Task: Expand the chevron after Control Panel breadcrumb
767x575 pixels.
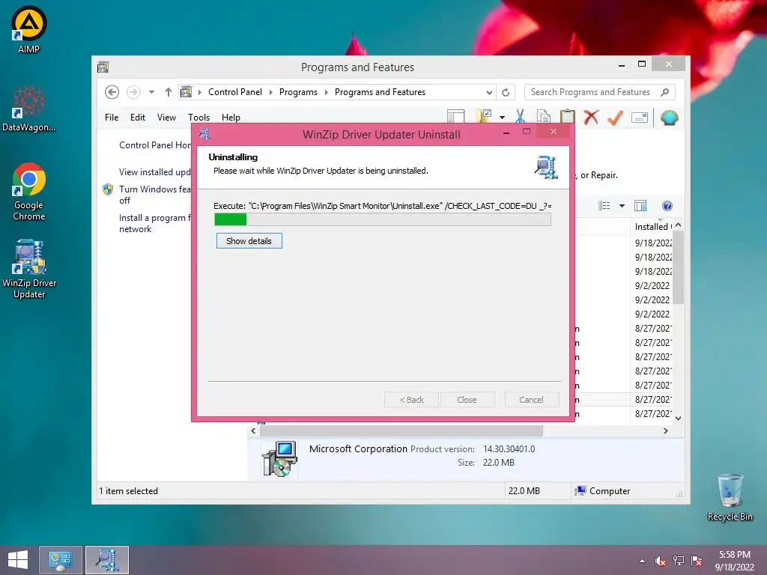Action: [x=270, y=92]
